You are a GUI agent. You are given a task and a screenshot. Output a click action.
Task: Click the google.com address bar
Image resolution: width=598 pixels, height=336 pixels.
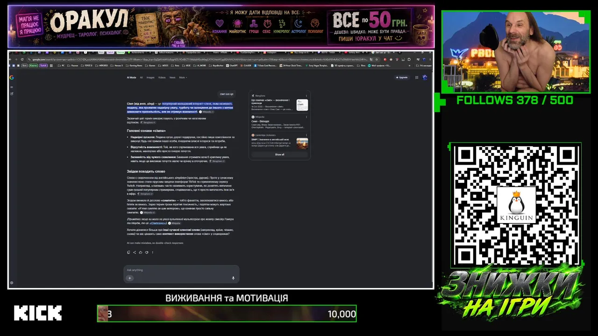click(204, 60)
